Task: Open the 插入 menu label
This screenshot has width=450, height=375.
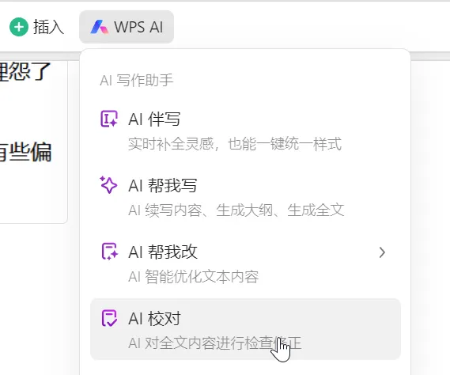Action: pos(48,27)
